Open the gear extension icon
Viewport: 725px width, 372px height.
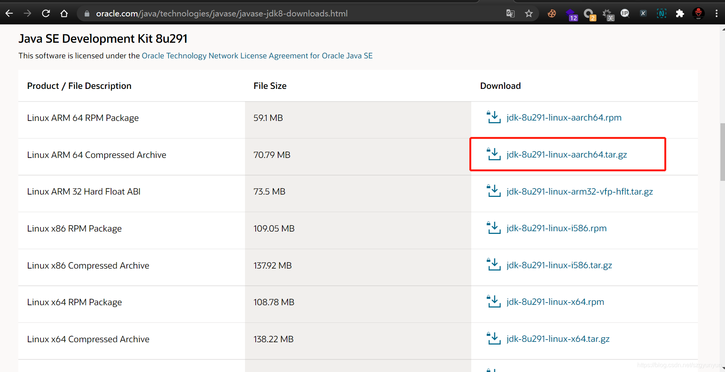pyautogui.click(x=608, y=14)
